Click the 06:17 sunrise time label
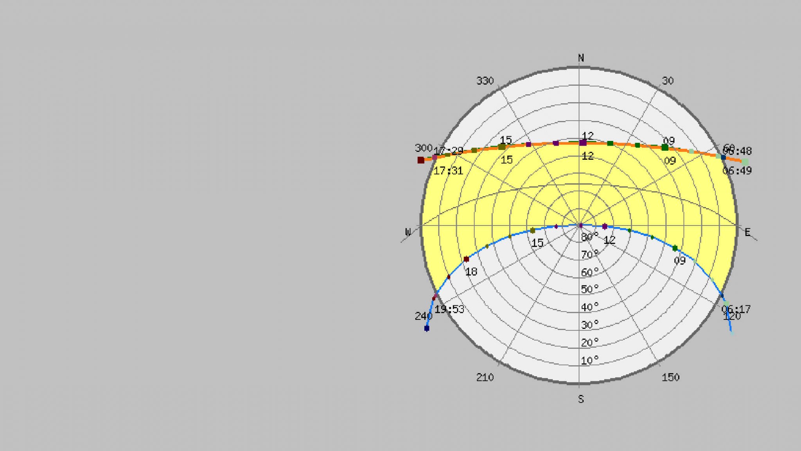 point(736,309)
